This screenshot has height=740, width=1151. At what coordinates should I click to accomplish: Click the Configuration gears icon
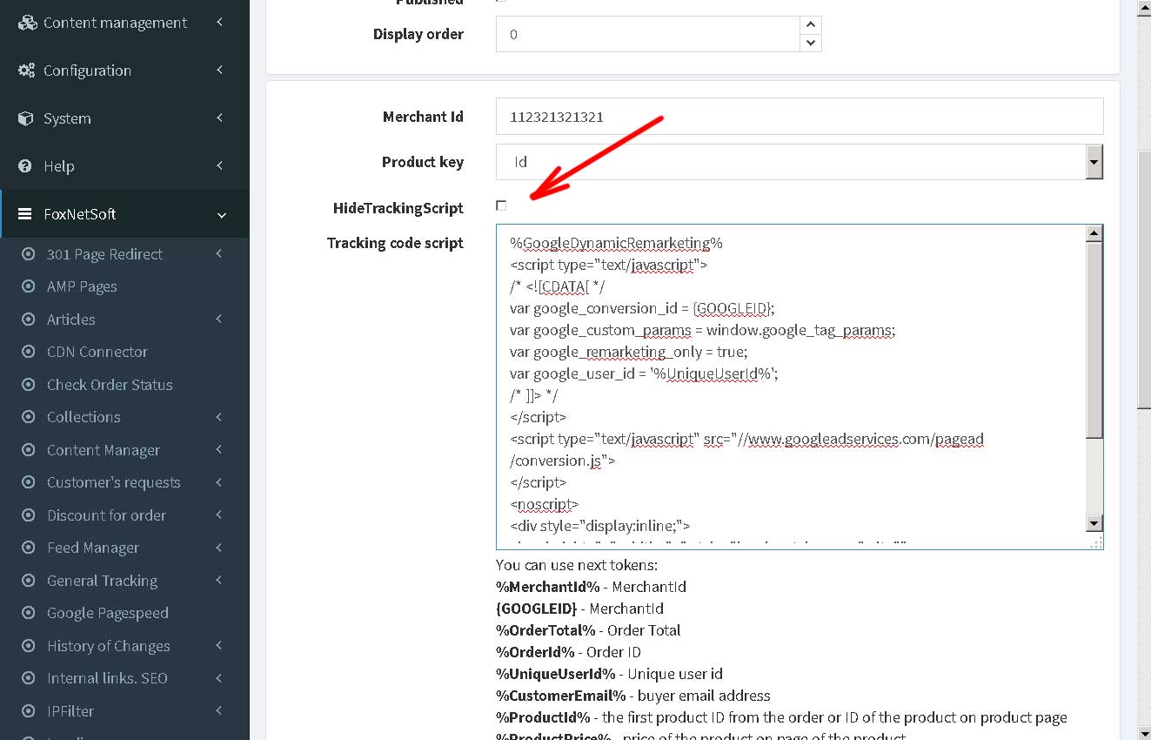coord(27,71)
